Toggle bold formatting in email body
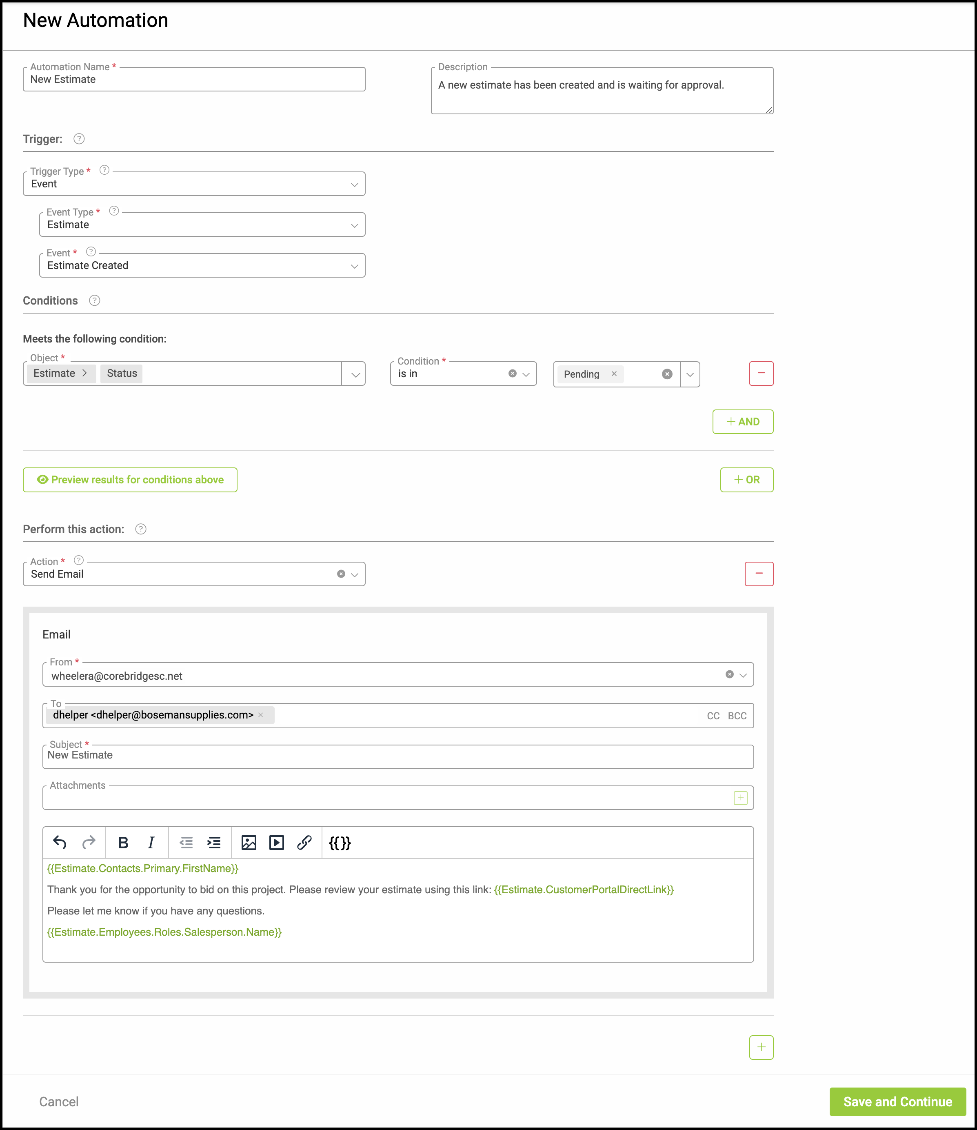Image resolution: width=977 pixels, height=1130 pixels. pos(123,843)
